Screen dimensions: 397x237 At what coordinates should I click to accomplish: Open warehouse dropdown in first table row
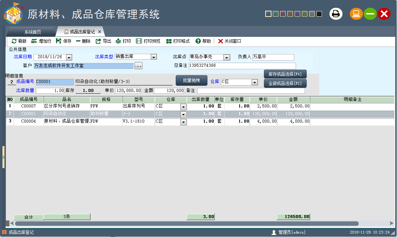click(183, 107)
